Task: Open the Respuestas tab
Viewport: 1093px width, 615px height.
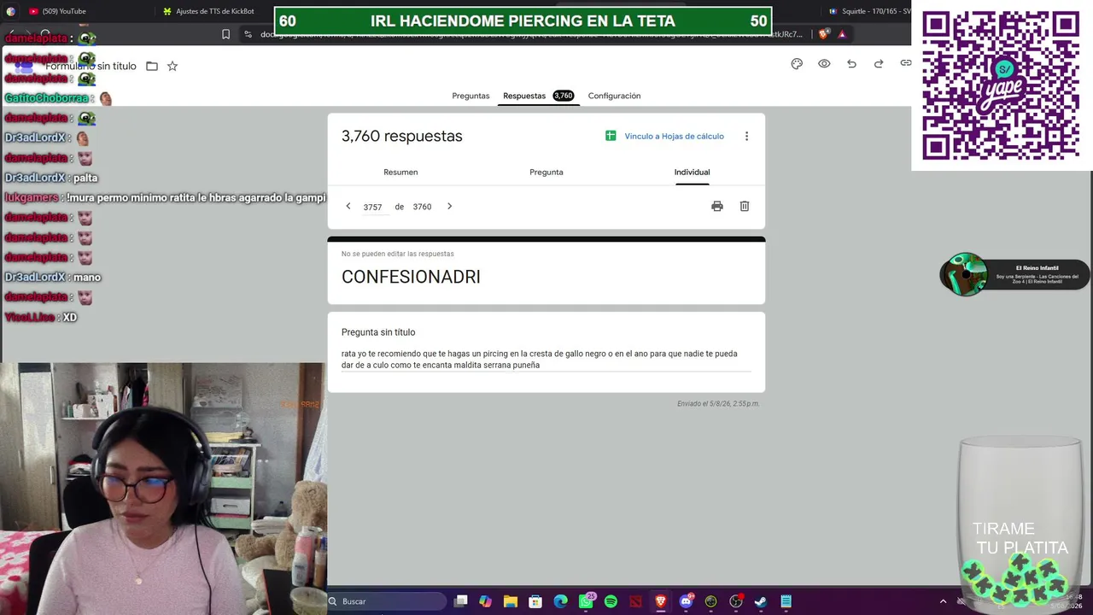Action: coord(538,96)
